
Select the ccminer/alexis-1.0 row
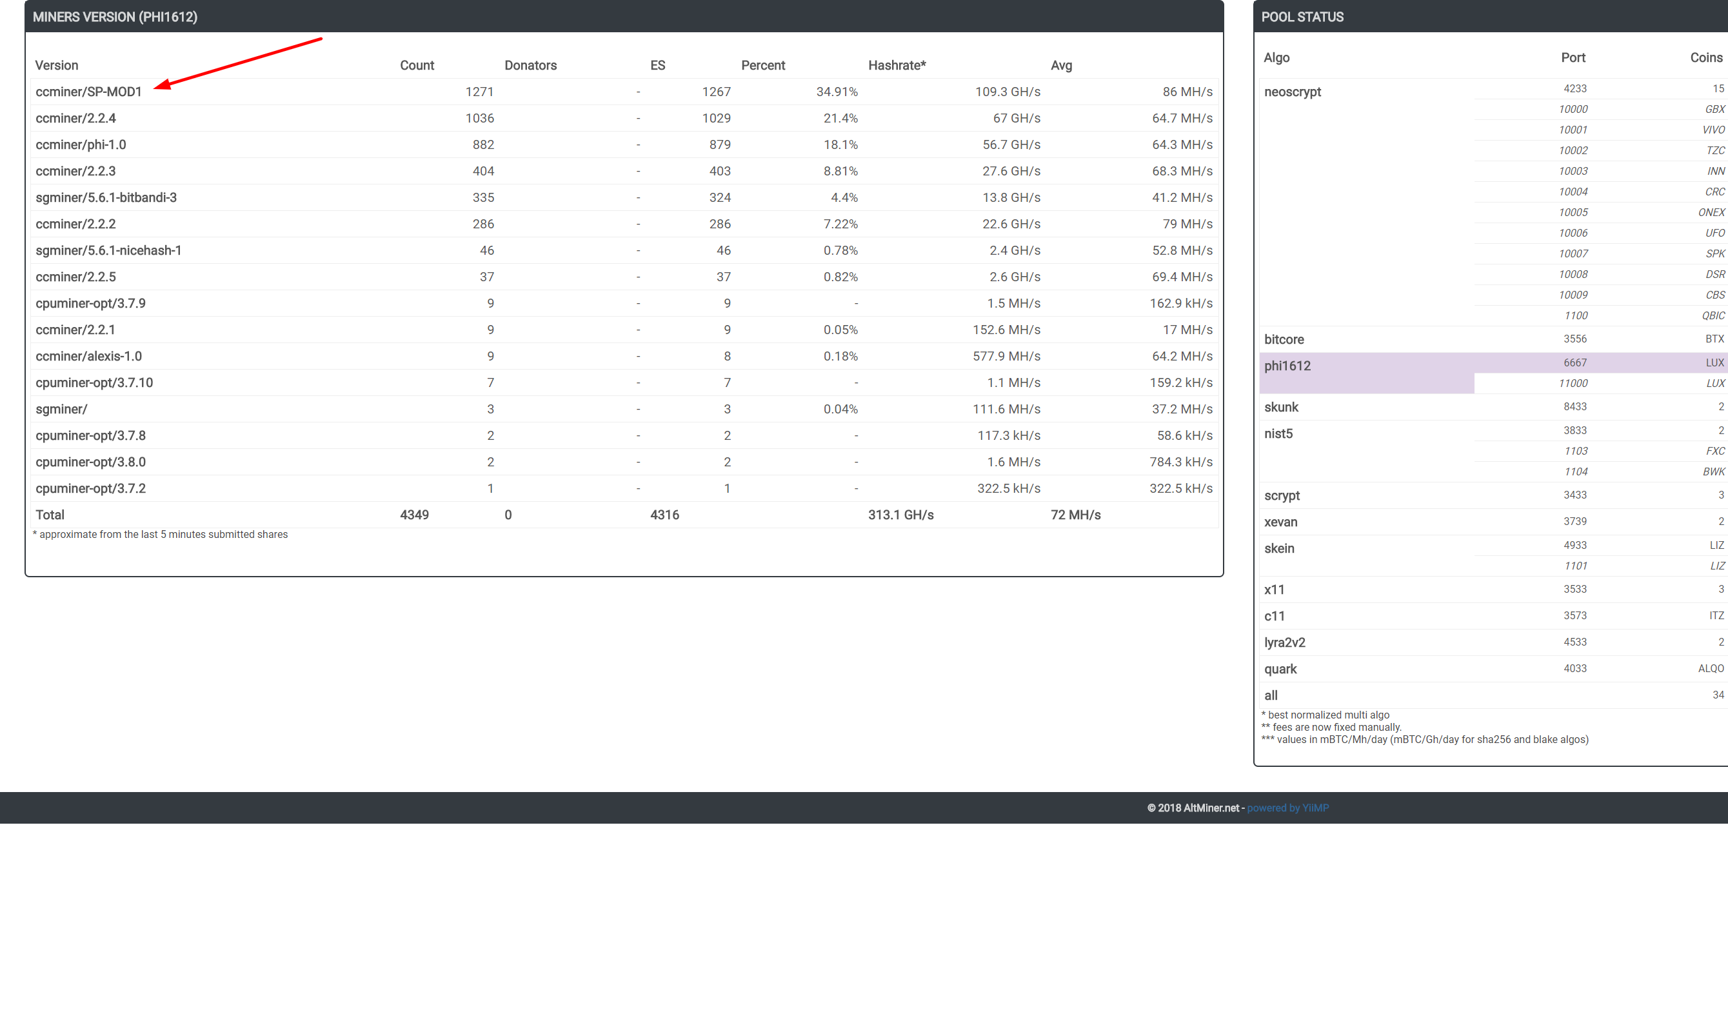[x=624, y=357]
